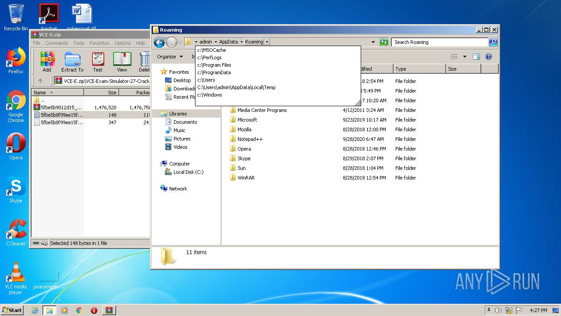Open view options dropdown arrow
Image resolution: width=561 pixels, height=316 pixels.
tap(465, 57)
